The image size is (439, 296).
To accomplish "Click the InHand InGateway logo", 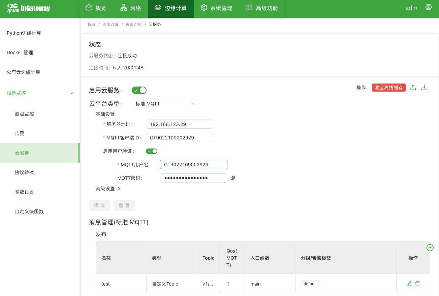I will click(28, 8).
